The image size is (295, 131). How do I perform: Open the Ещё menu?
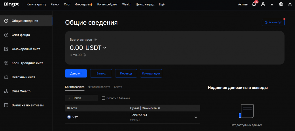tap(162, 4)
